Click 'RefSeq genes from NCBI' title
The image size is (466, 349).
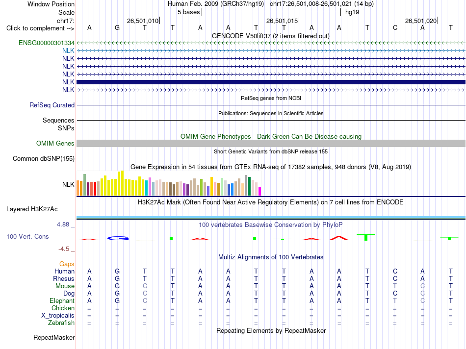(271, 98)
